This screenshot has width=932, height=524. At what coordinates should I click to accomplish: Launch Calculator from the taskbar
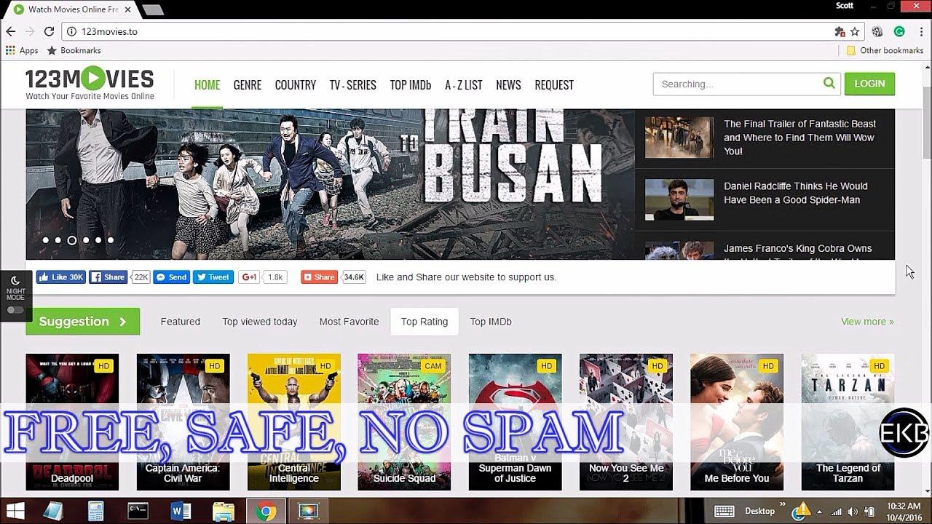pos(95,511)
